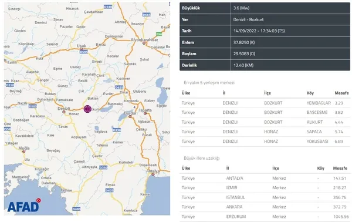Click the Isparta city marker
The width and height of the screenshot is (352, 222).
(x=145, y=113)
